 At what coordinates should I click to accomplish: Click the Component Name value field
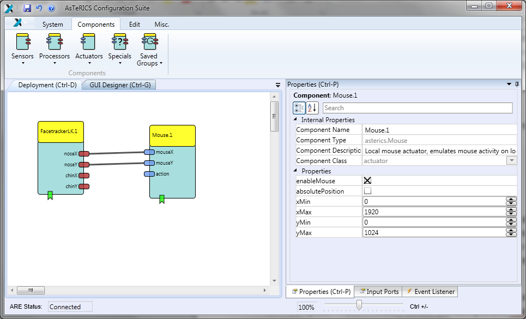439,130
